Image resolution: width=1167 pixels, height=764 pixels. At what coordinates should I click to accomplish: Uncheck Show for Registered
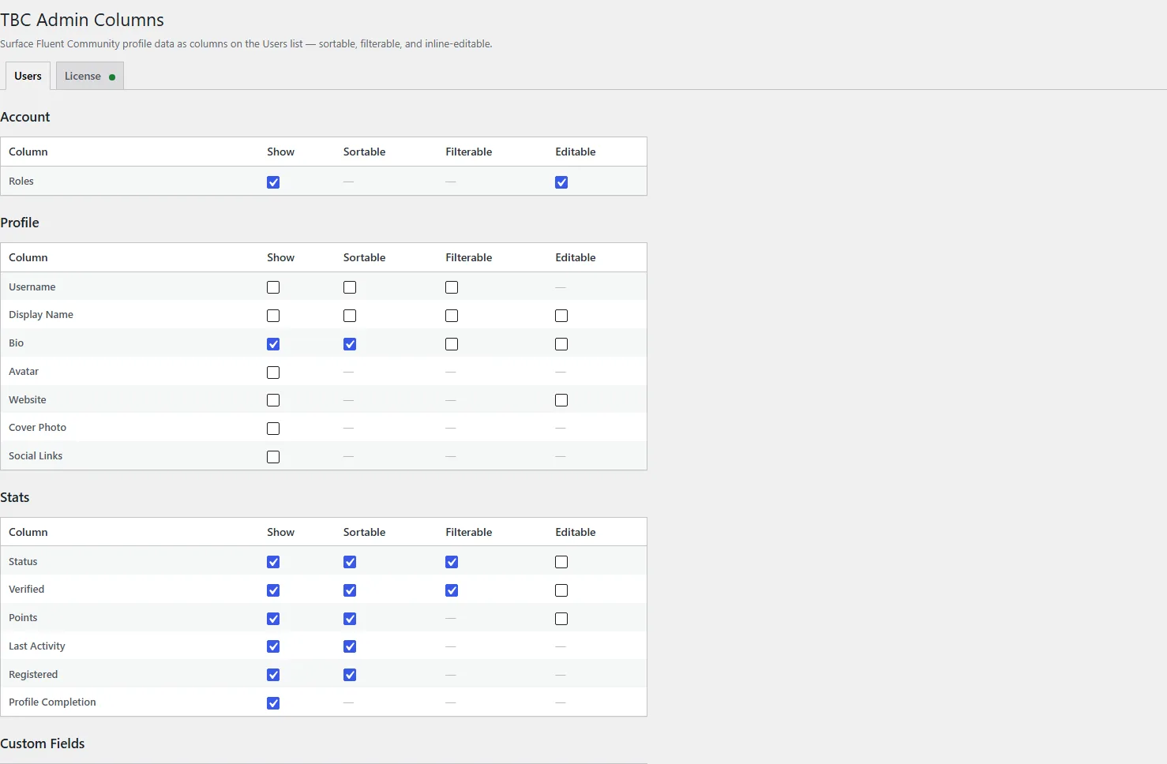[273, 675]
